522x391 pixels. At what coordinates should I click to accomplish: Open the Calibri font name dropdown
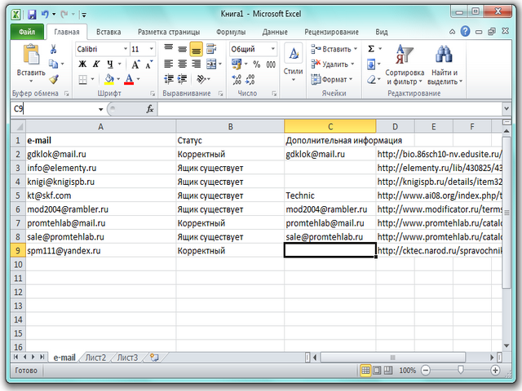[126, 49]
